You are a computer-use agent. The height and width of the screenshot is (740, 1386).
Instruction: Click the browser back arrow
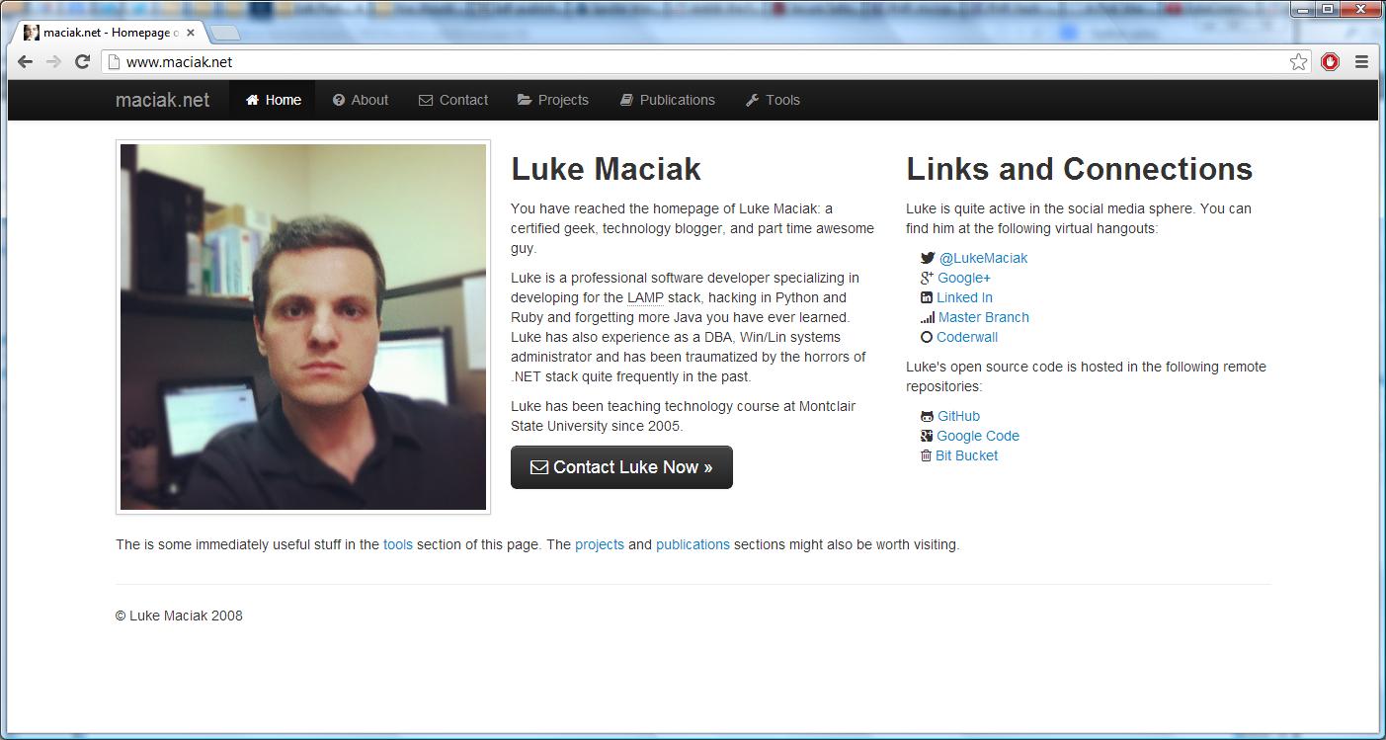click(x=25, y=61)
